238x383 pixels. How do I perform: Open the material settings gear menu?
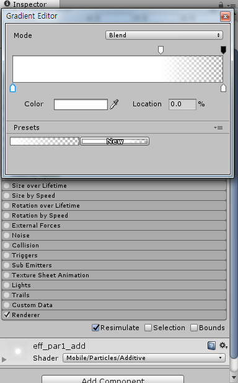pos(223,346)
